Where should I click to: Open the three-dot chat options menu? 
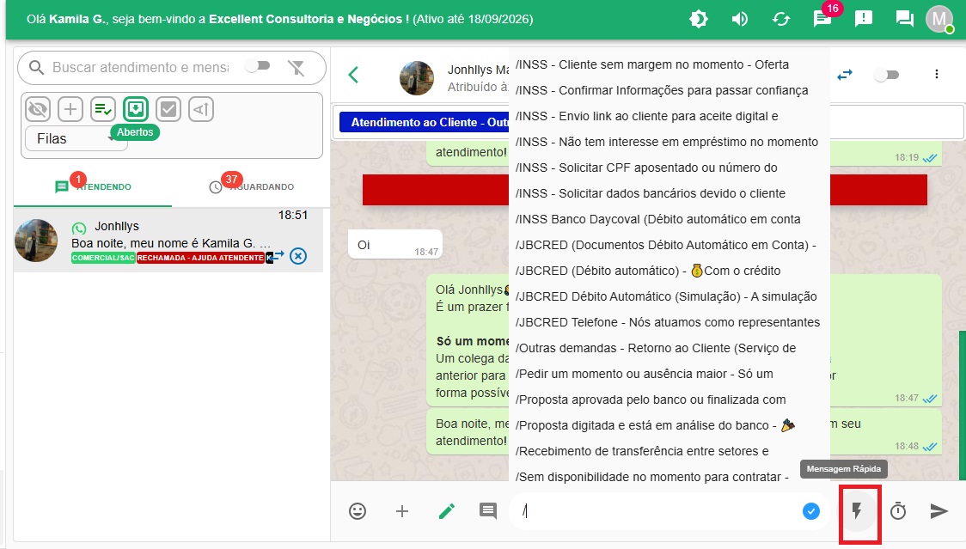pyautogui.click(x=937, y=75)
